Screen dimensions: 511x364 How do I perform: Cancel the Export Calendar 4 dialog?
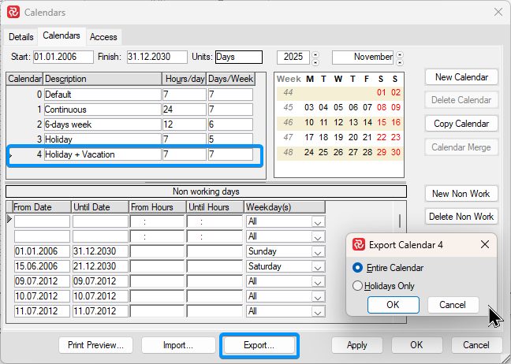(x=453, y=305)
